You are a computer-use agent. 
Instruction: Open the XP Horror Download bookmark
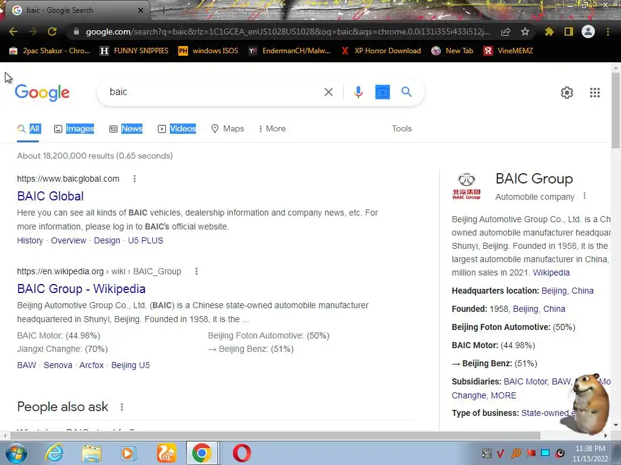[x=381, y=51]
